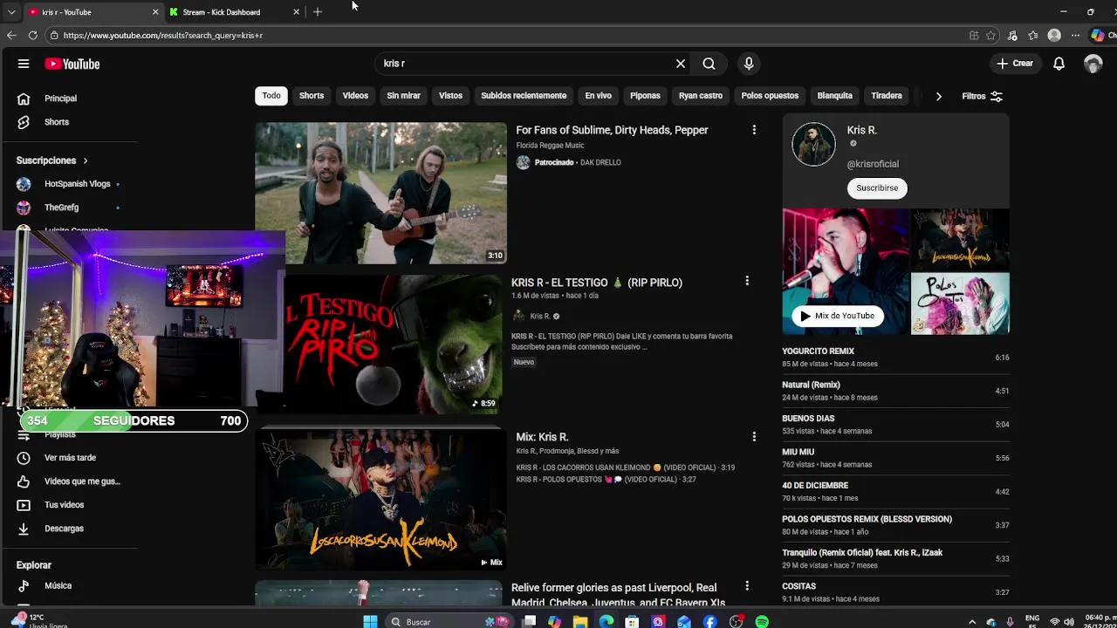Select Sin mirar filter chip
The height and width of the screenshot is (628, 1117).
click(403, 96)
